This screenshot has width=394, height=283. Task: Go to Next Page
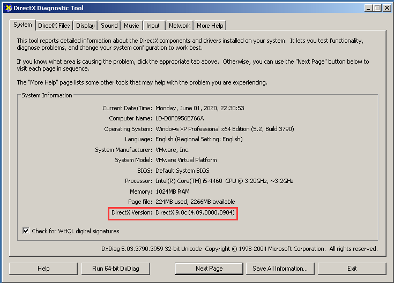209,269
